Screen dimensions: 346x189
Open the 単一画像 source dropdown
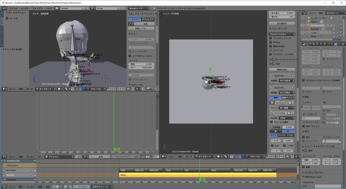pyautogui.click(x=287, y=108)
